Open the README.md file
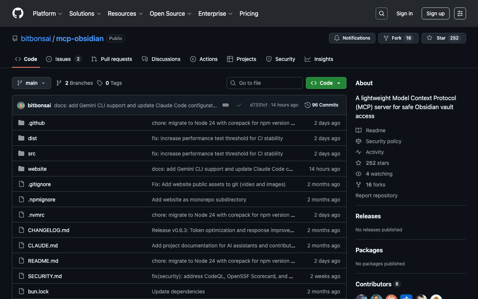 [43, 261]
